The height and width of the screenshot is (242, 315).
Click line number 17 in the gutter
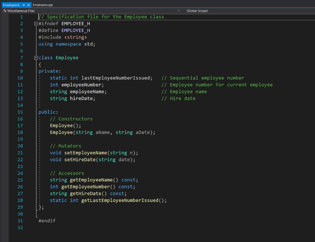click(20, 126)
